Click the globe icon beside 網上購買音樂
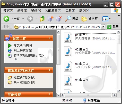Screen dimensions: 122x104 [x=10, y=50]
